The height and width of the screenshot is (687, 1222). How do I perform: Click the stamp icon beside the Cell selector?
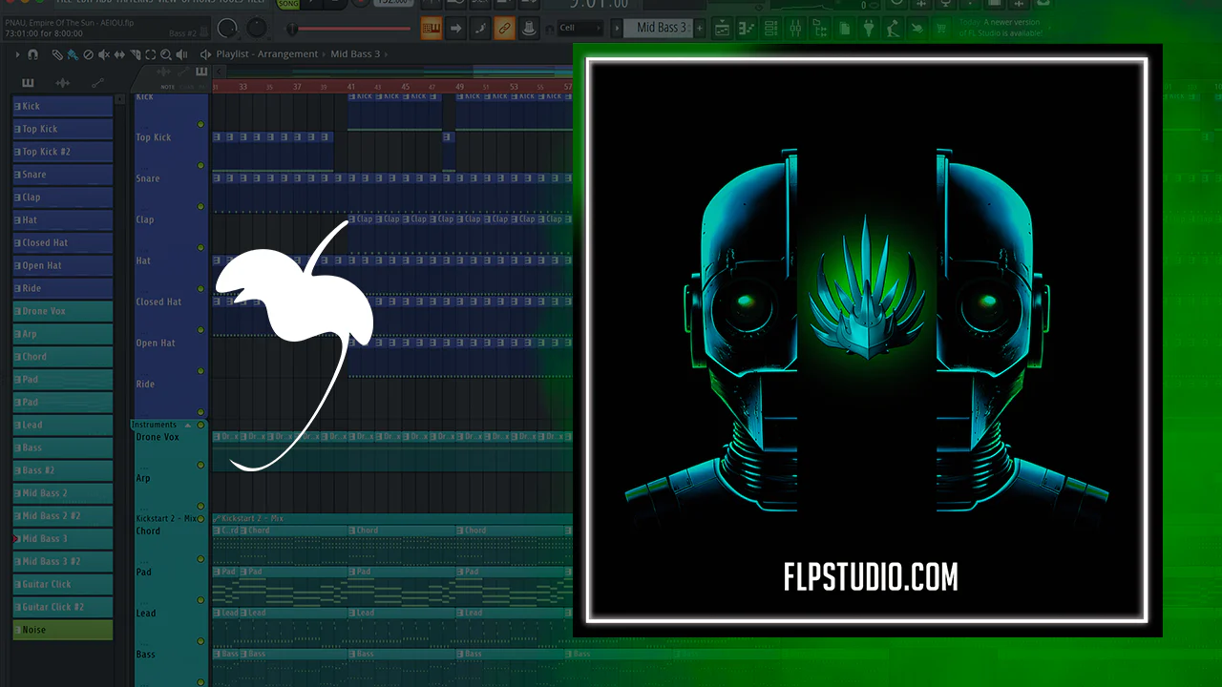pyautogui.click(x=530, y=29)
